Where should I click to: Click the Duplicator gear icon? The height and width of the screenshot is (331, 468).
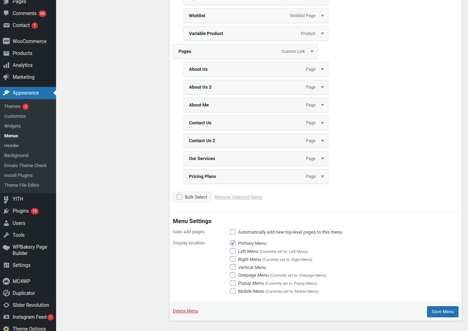(x=6, y=293)
